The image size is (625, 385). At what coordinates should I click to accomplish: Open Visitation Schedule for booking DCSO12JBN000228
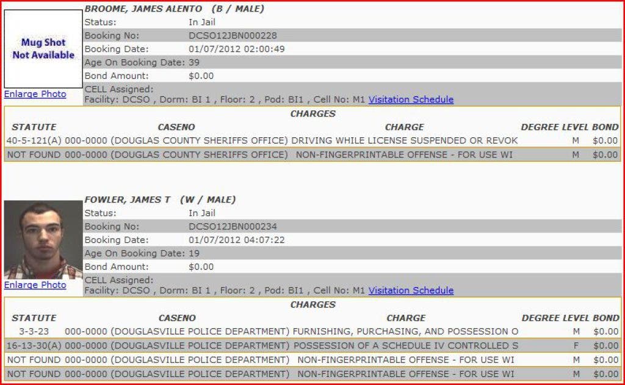tap(411, 99)
